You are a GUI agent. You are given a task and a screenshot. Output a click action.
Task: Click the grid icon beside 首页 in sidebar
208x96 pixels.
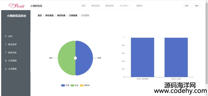point(6,36)
